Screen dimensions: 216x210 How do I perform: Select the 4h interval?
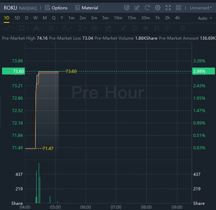pyautogui.click(x=177, y=18)
